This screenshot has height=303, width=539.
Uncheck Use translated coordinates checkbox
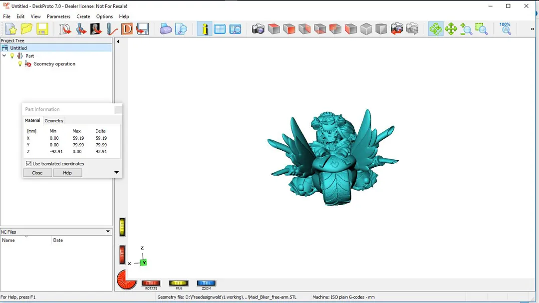tap(28, 164)
